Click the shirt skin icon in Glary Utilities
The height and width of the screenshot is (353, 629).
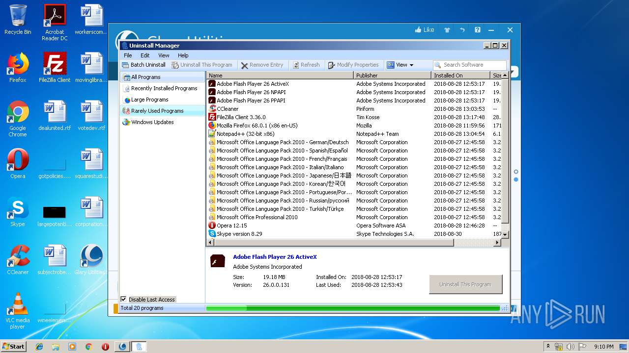(x=447, y=30)
